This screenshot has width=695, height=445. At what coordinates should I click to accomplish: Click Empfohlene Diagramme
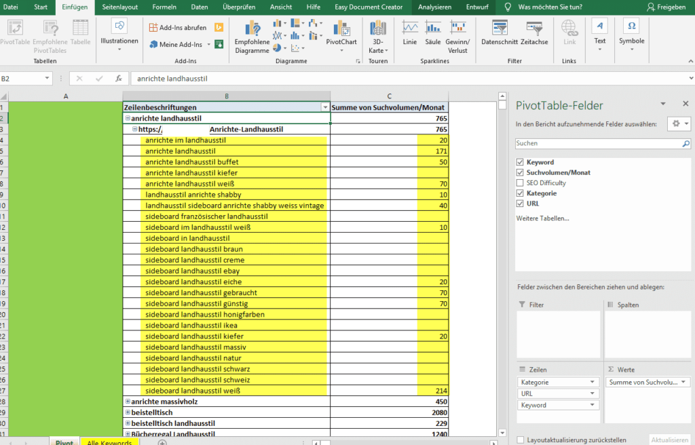pos(252,37)
